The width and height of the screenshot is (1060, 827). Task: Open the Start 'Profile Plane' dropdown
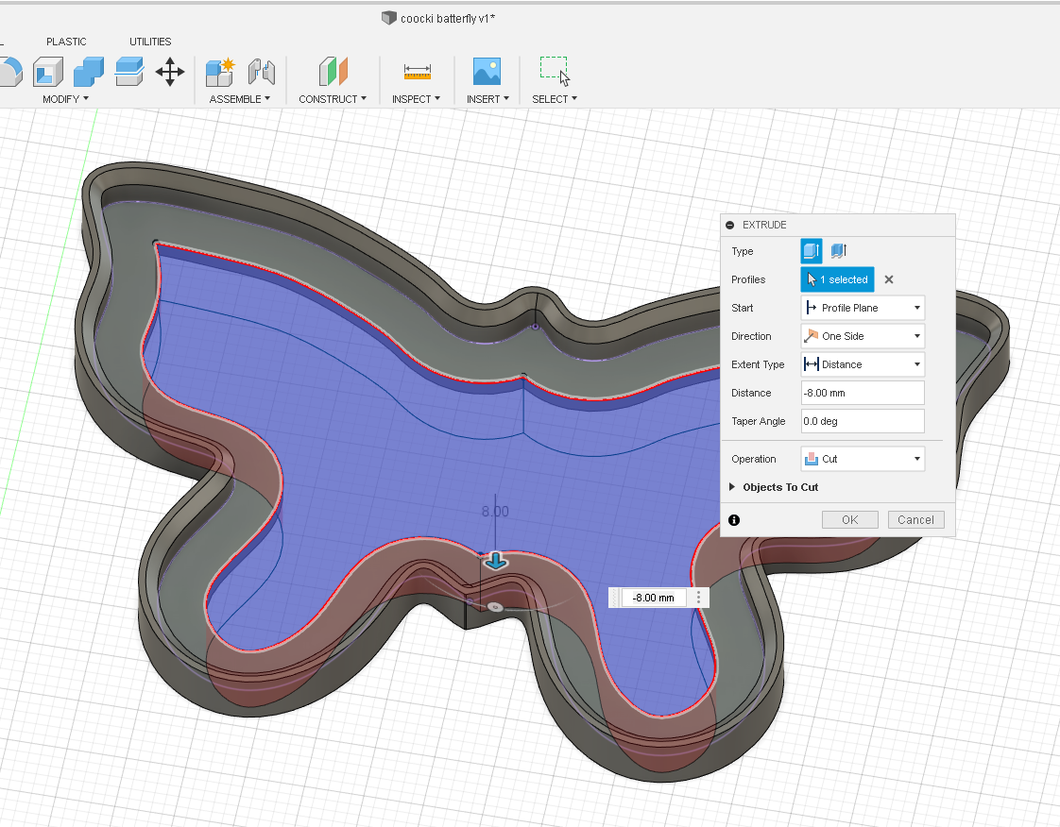point(862,308)
